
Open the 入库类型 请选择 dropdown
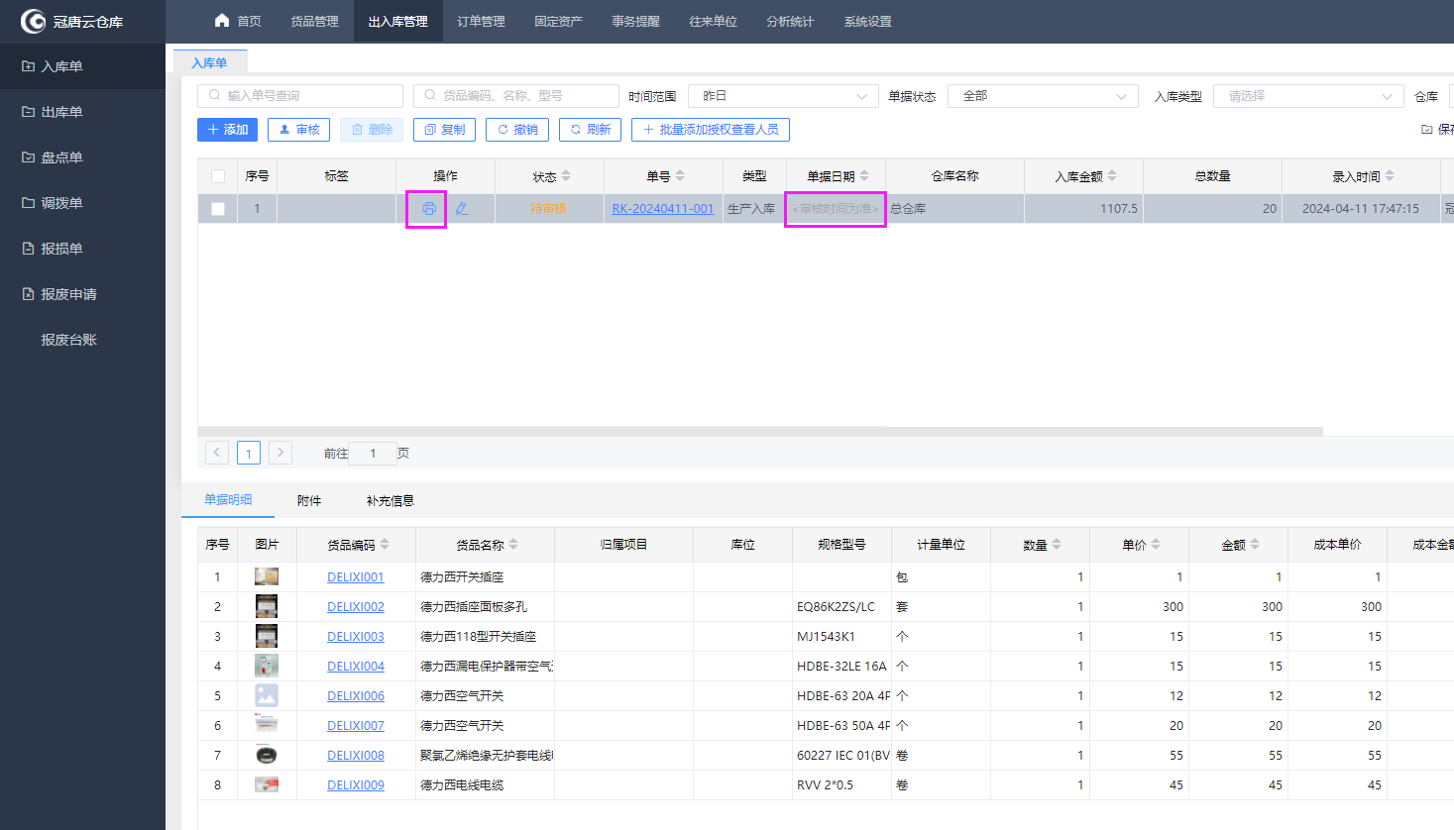1308,96
